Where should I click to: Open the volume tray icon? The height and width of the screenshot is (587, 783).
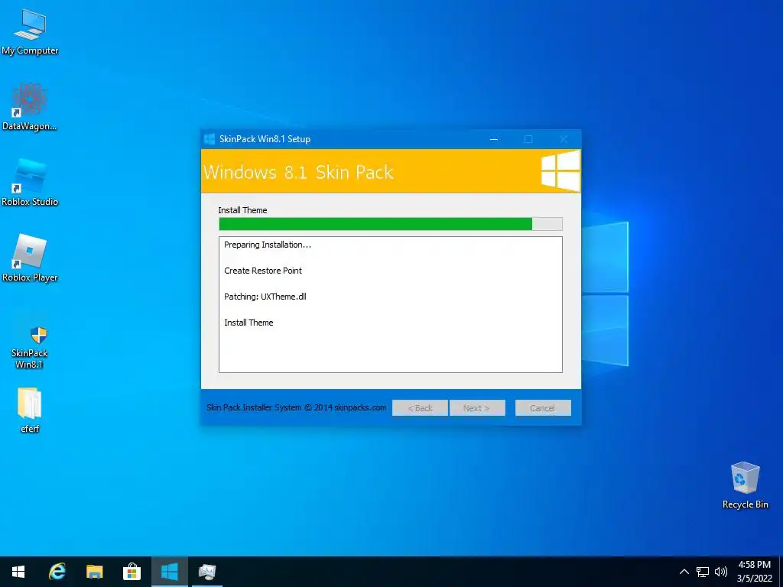point(720,572)
